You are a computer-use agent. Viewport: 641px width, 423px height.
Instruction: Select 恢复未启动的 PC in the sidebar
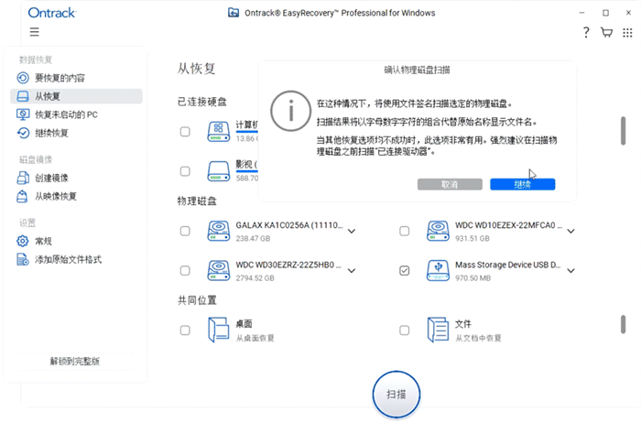click(x=76, y=114)
